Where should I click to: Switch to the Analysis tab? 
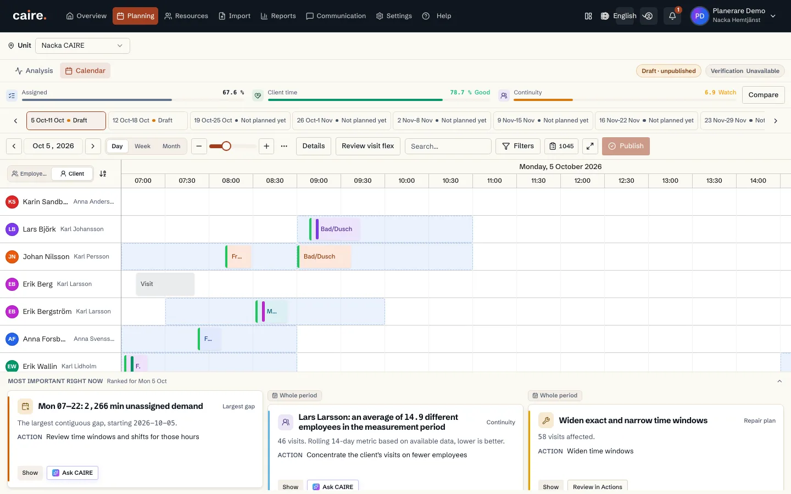pos(34,71)
